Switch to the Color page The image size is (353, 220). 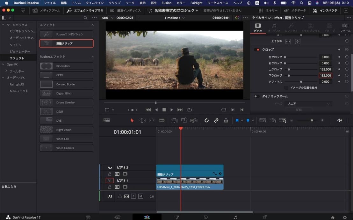[x=205, y=217]
